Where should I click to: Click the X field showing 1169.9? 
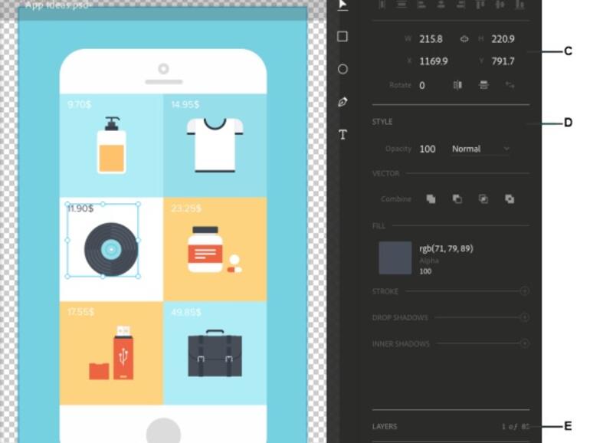coord(434,61)
